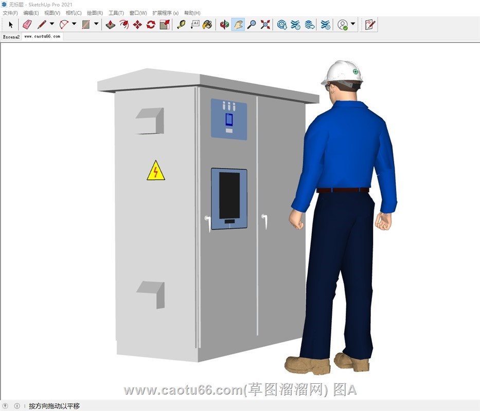Activate the Orbit camera tool
Viewport: 480px width, 411px height.
pos(224,25)
